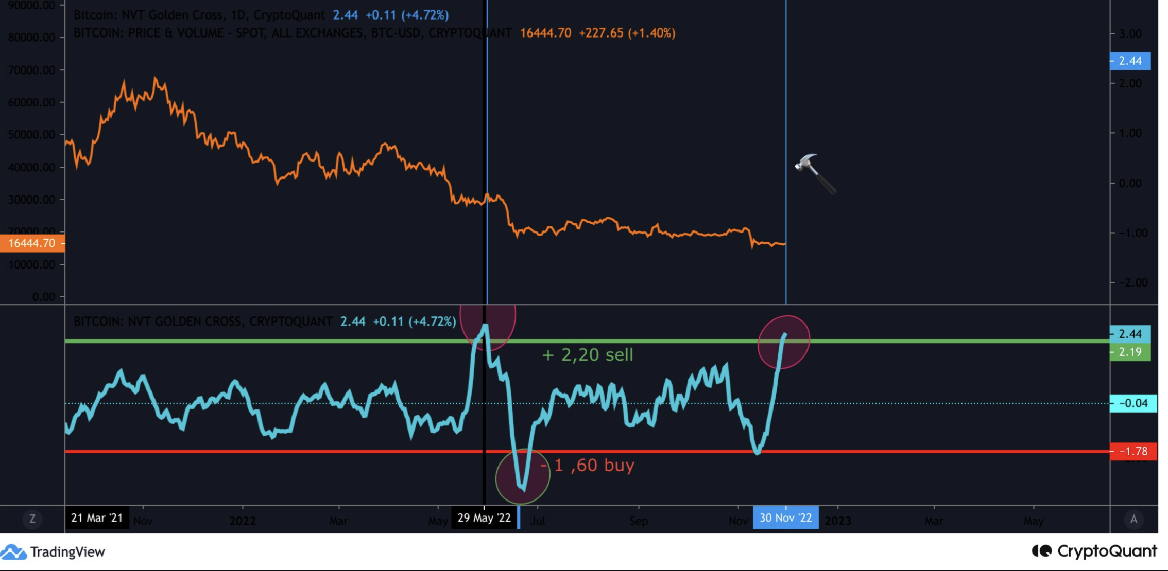Click the green 2.19 axis label
Viewport: 1168px width, 571px height.
point(1130,352)
